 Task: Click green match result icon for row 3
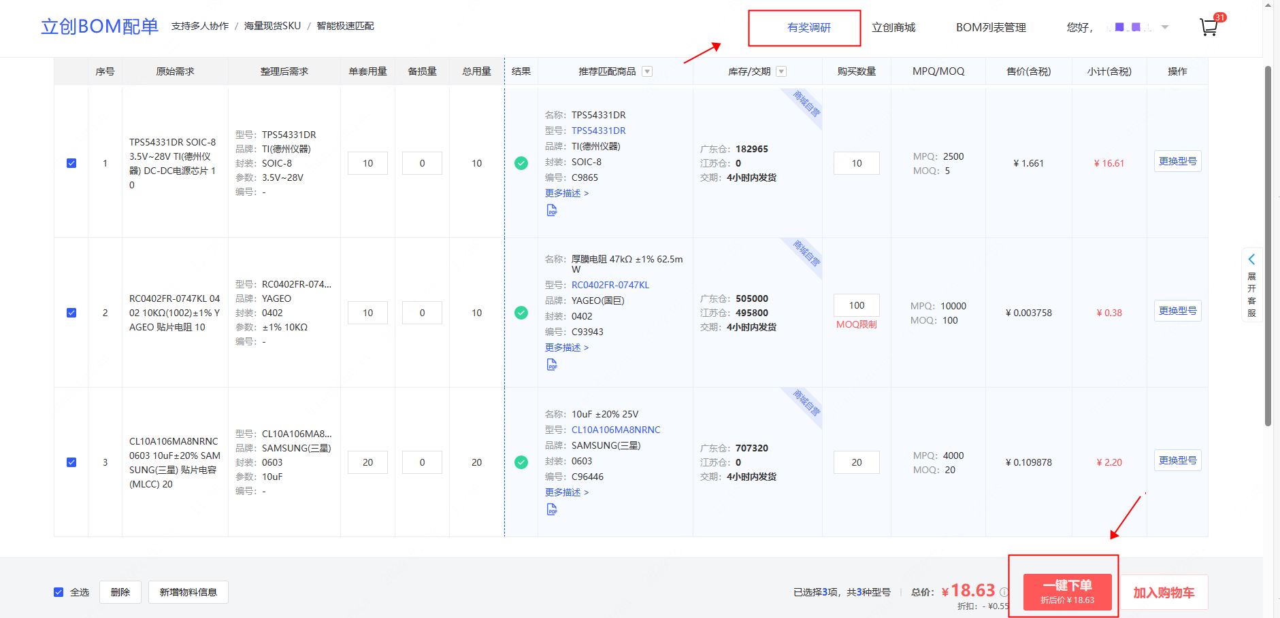tap(521, 462)
